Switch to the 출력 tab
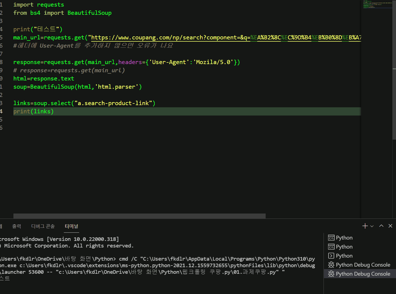This screenshot has height=294, width=396. pyautogui.click(x=16, y=226)
